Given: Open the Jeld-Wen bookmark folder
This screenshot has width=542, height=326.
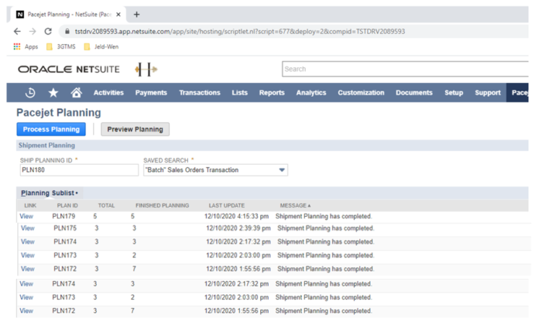Looking at the screenshot, I should [x=101, y=46].
